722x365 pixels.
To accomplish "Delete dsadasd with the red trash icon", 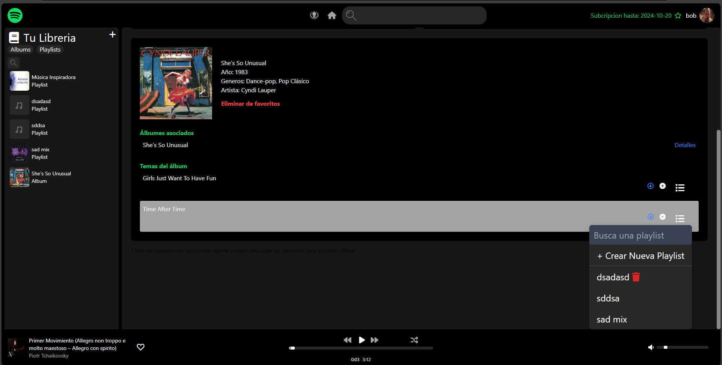I will tap(636, 277).
